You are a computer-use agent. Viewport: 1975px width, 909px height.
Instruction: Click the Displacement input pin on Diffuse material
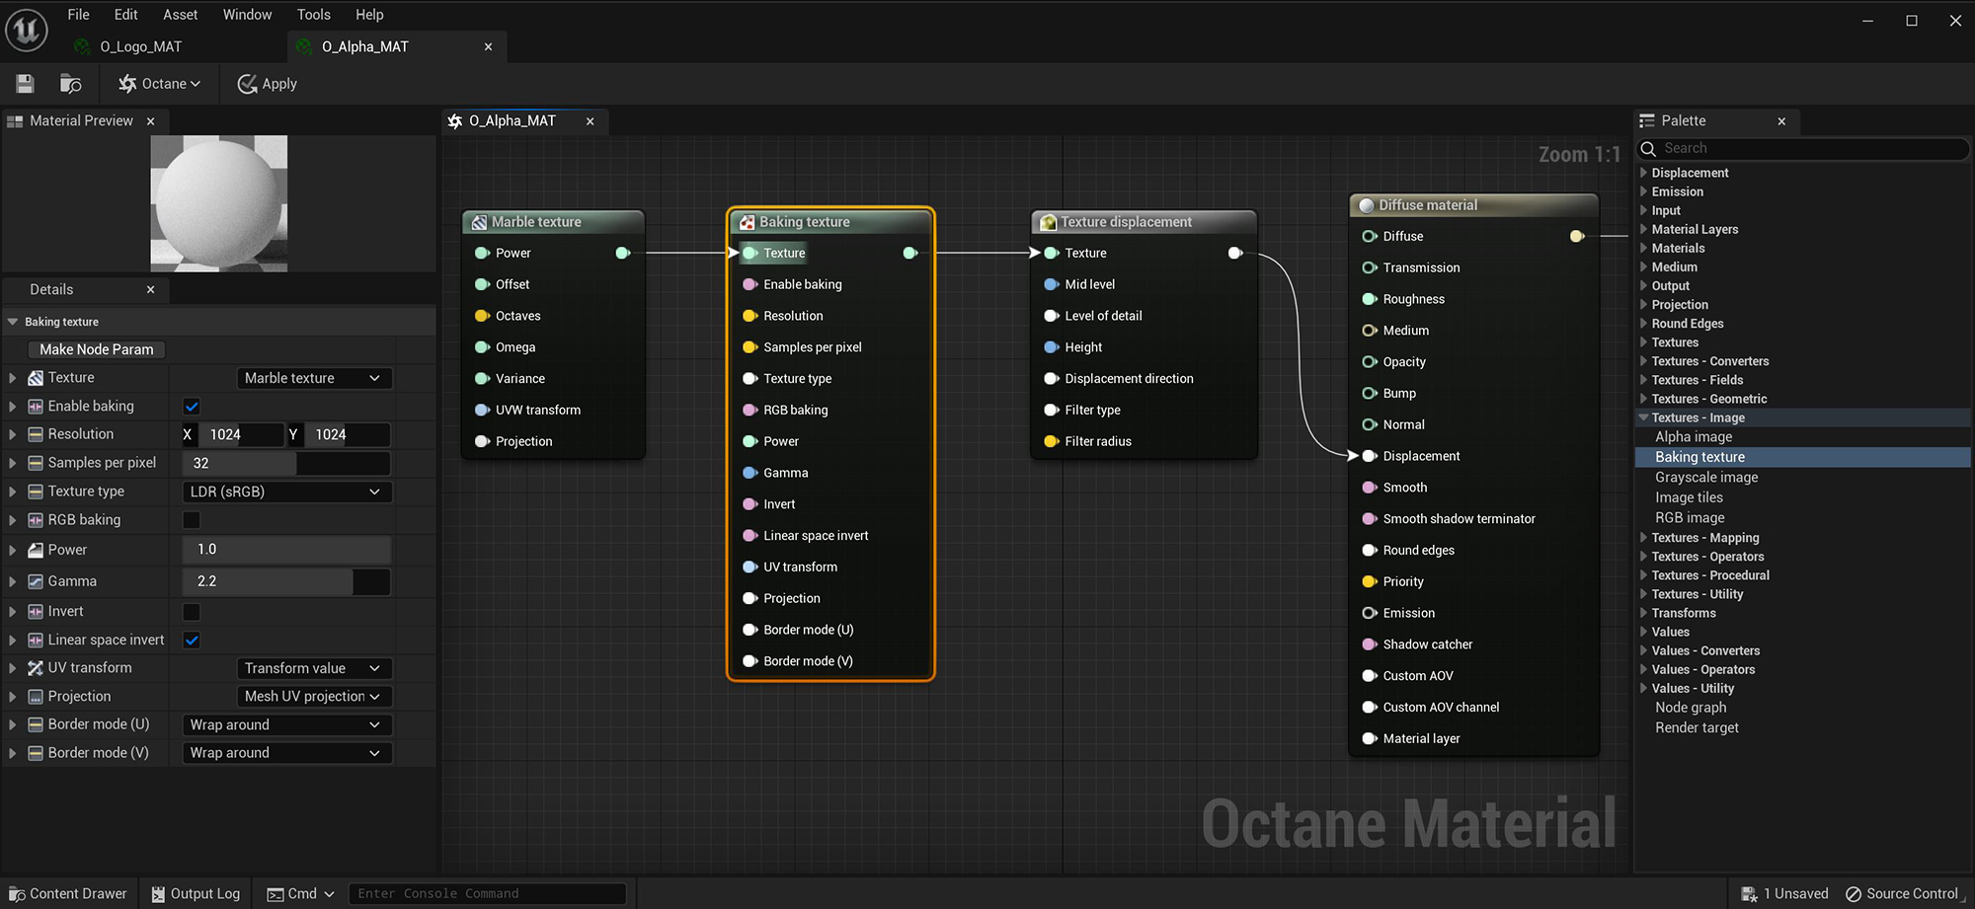[1369, 456]
